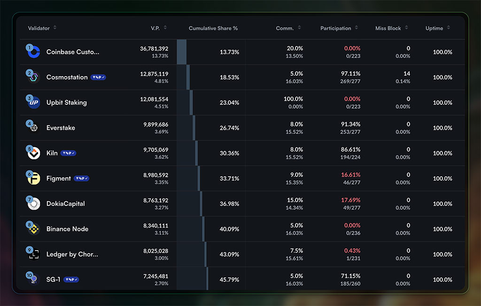Image resolution: width=481 pixels, height=306 pixels.
Task: Click the Coinbase cumulative share bar
Action: click(182, 52)
